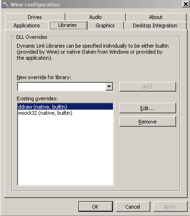
Task: Click the Wine configuration title bar icon
Action: 6,4
